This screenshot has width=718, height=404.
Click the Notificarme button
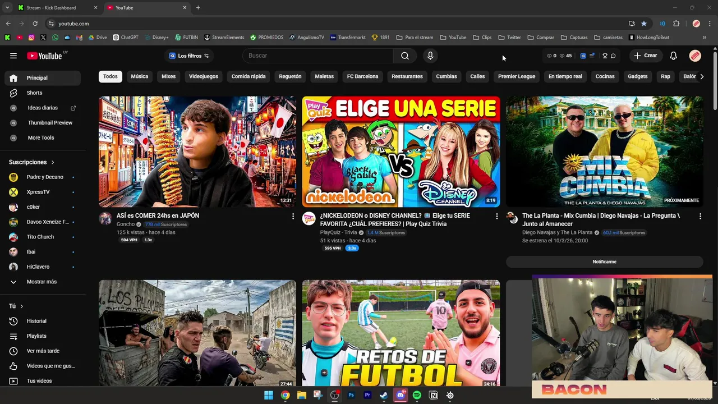click(605, 262)
